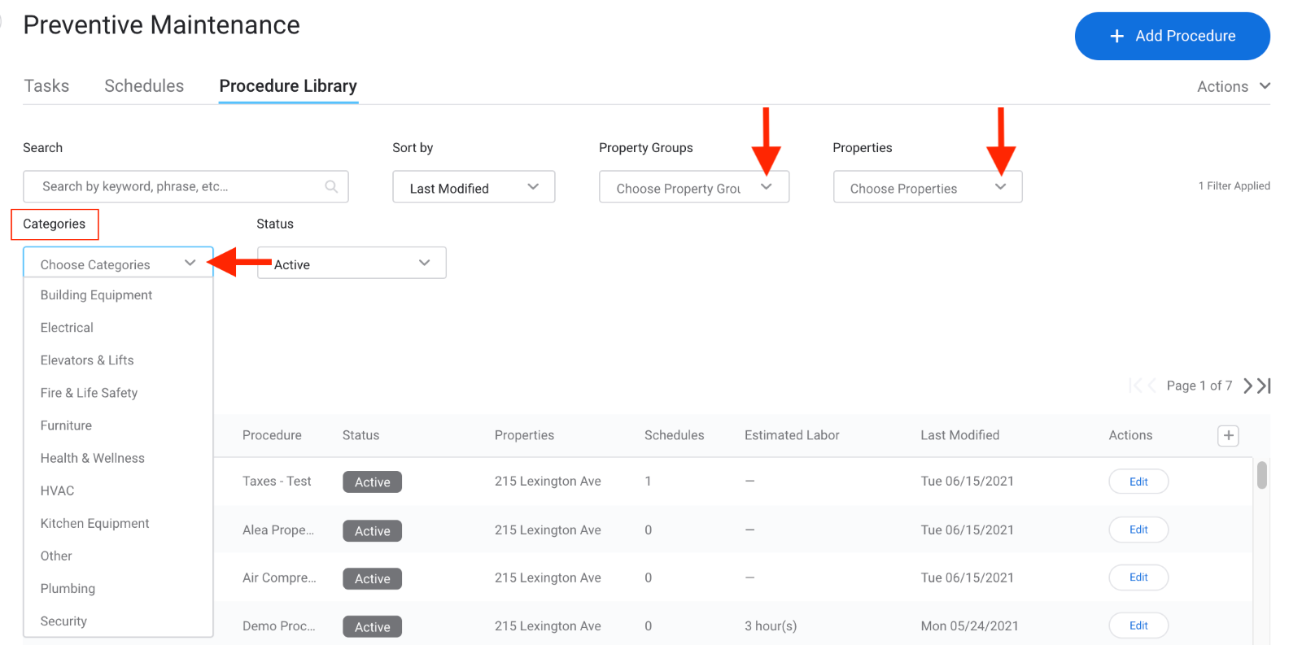Open the Choose Properties dropdown
Screen dimensions: 1302x645
click(x=928, y=187)
